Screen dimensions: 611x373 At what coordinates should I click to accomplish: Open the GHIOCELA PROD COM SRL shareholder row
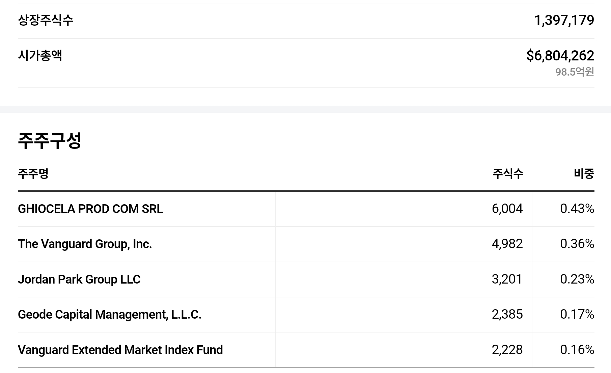coord(306,209)
